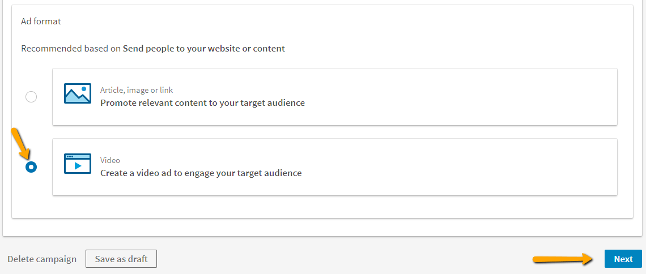646x274 pixels.
Task: Click the Delete campaign link
Action: coord(42,259)
